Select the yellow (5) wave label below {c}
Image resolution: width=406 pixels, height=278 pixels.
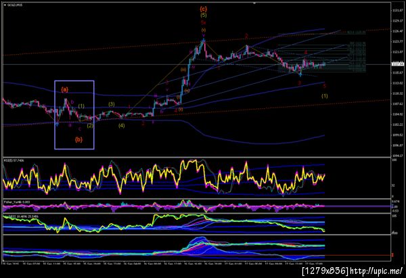(204, 16)
